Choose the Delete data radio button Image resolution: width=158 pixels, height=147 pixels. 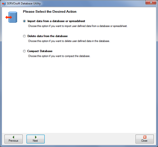24,36
